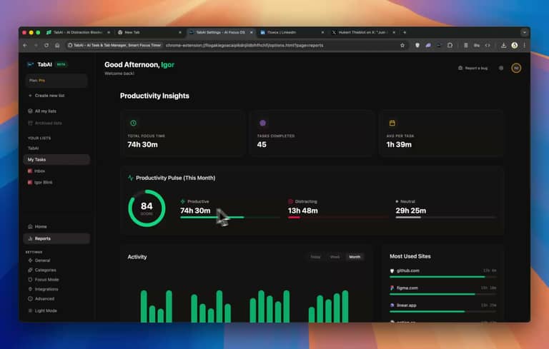The height and width of the screenshot is (349, 549).
Task: Open Archived lists
Action: coord(45,123)
